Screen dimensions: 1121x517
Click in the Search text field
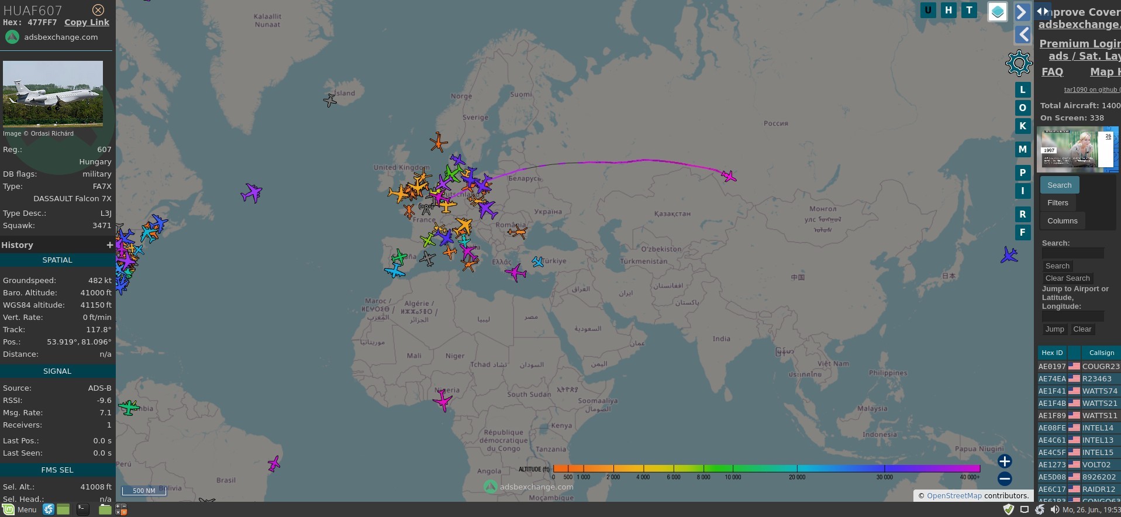point(1072,253)
